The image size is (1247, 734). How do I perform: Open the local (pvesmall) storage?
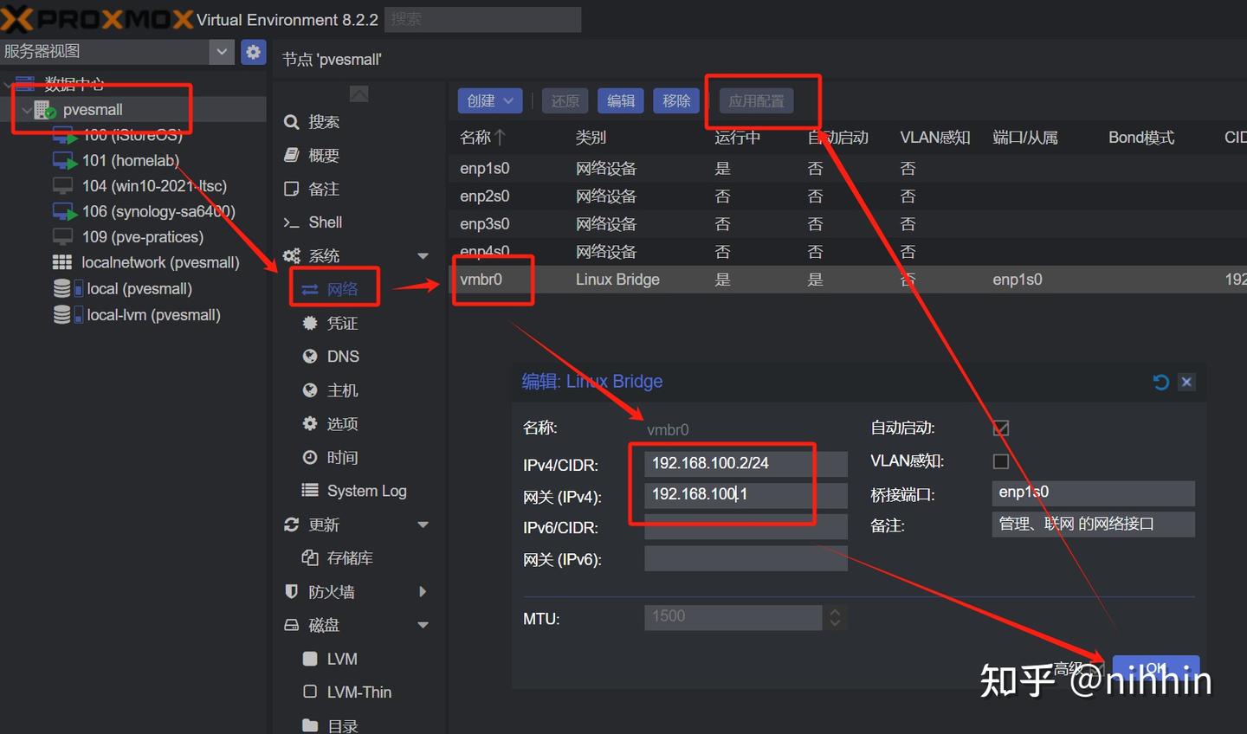(139, 289)
